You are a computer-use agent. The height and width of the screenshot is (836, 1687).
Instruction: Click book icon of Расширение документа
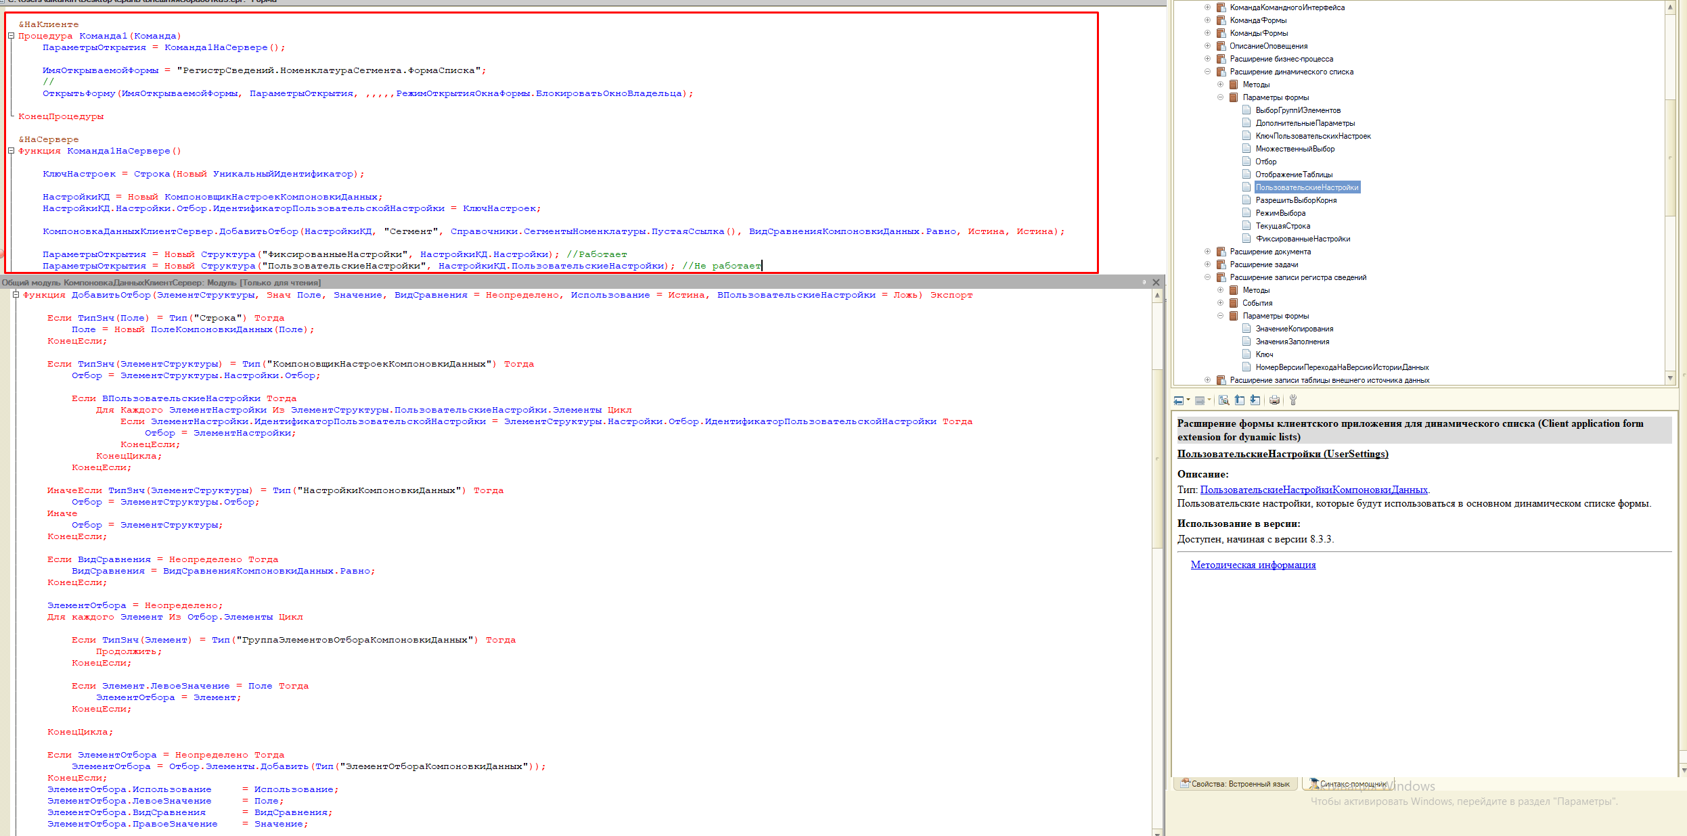click(x=1221, y=252)
